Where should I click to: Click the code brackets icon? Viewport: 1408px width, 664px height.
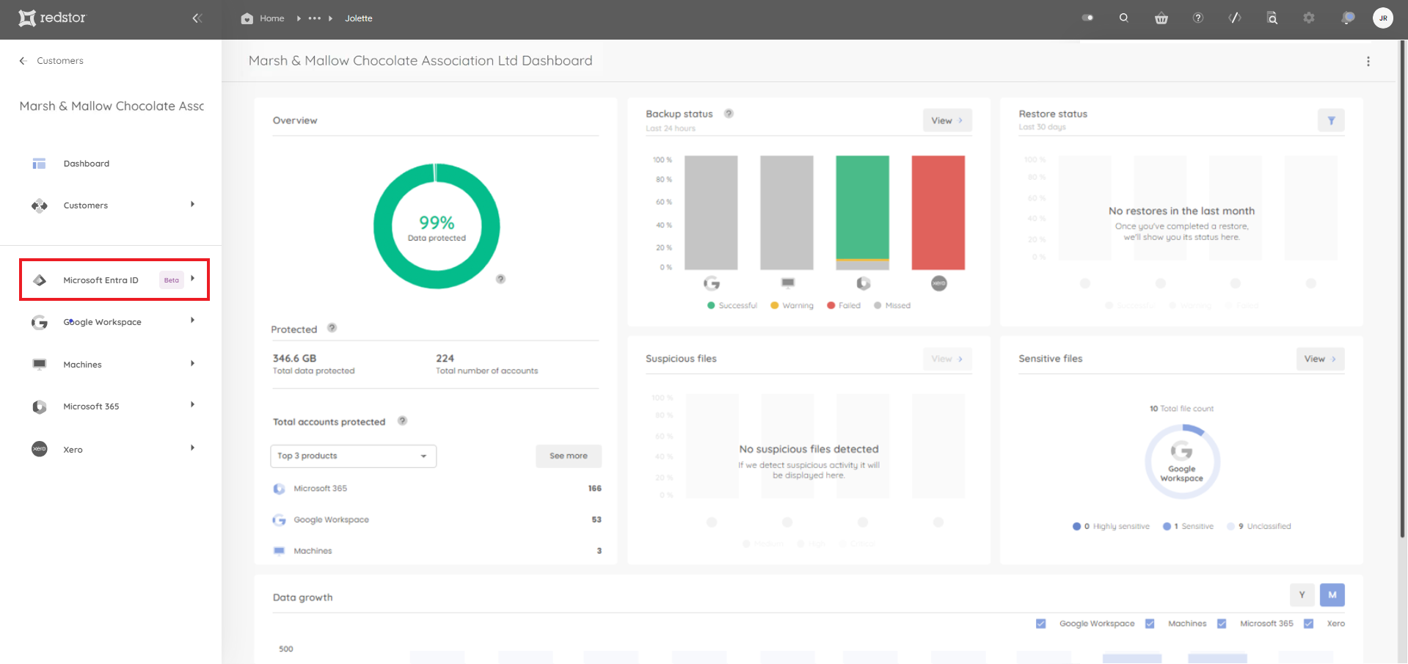[1235, 18]
